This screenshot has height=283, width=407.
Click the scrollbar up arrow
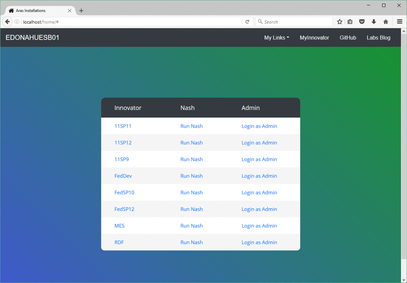404,31
